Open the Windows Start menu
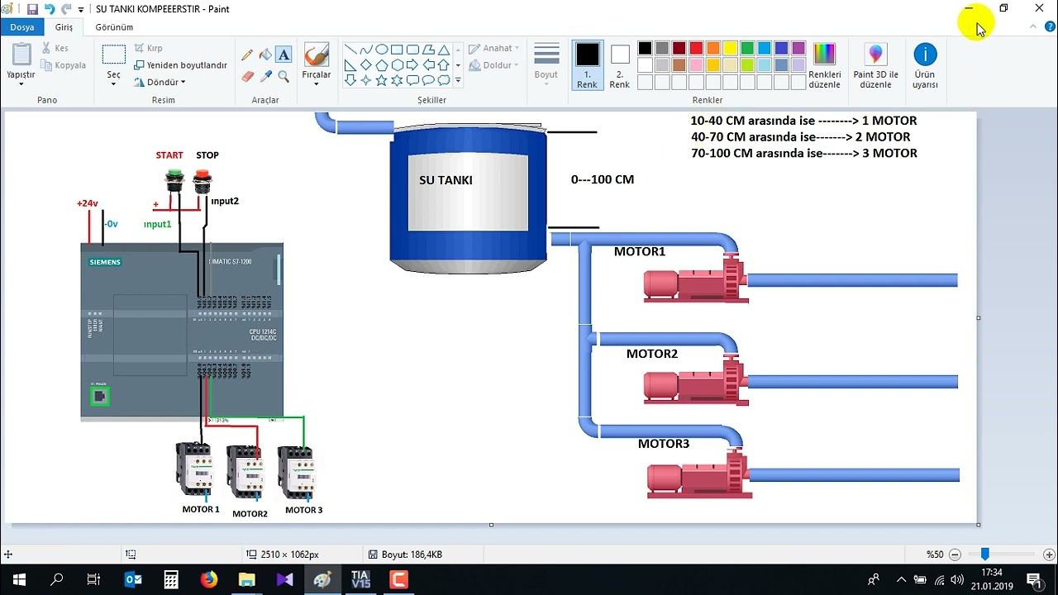Viewport: 1058px width, 595px height. point(19,579)
